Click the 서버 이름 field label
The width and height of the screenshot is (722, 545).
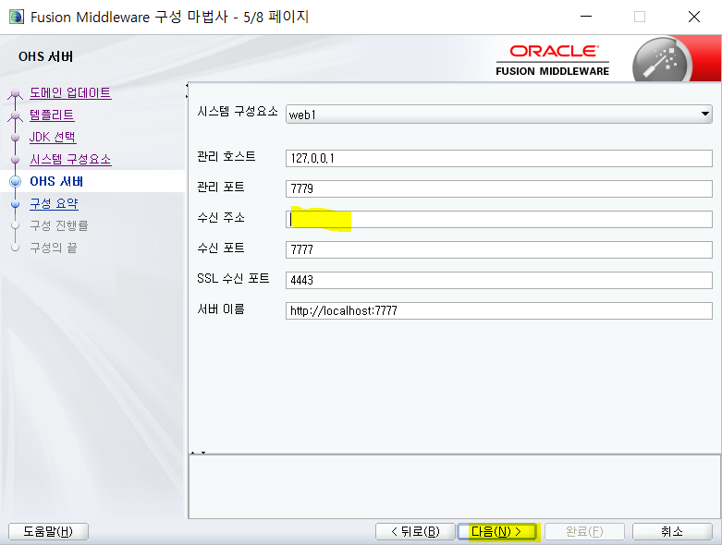point(221,309)
